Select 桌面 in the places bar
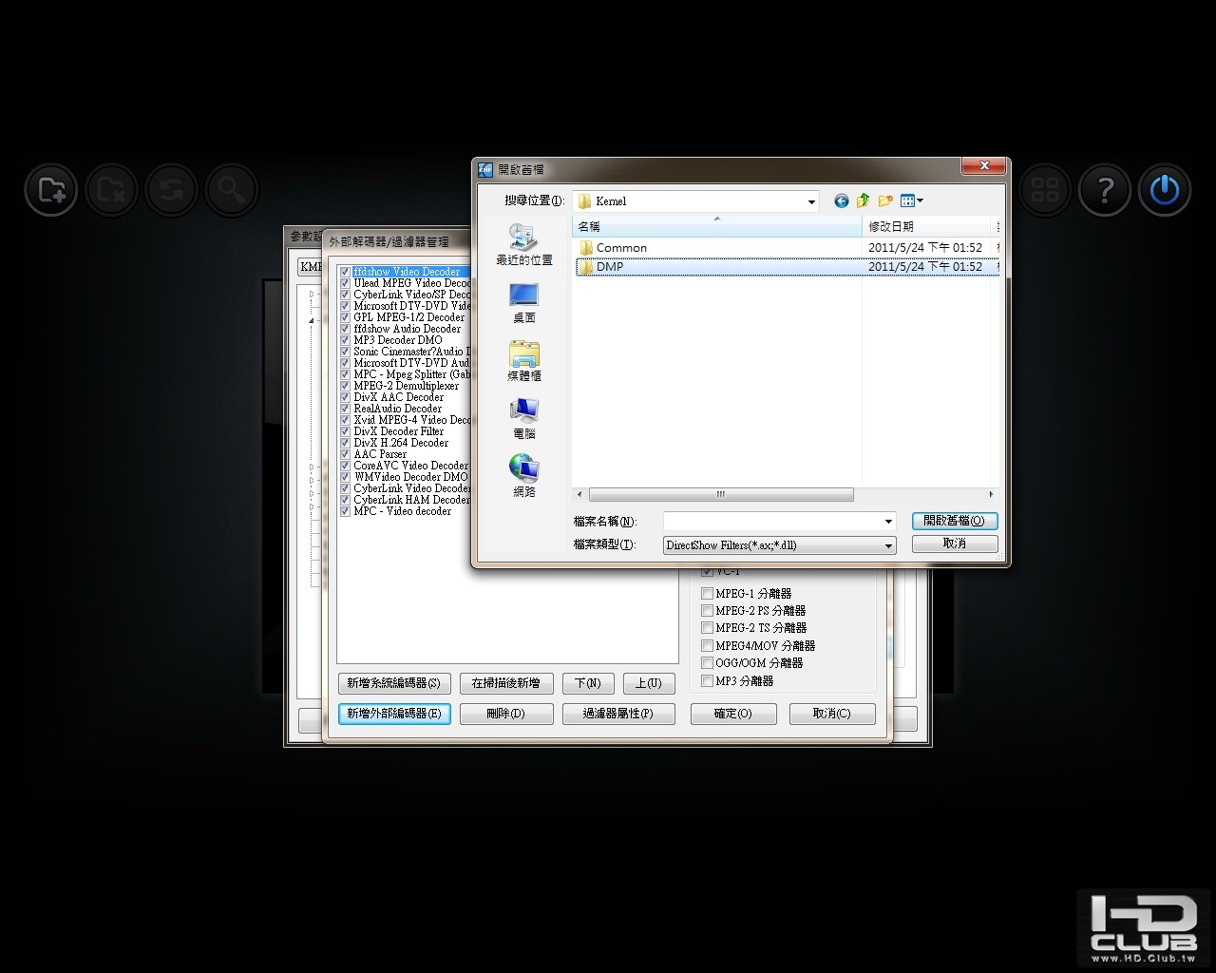Screen dimensions: 1216x973 click(x=524, y=303)
